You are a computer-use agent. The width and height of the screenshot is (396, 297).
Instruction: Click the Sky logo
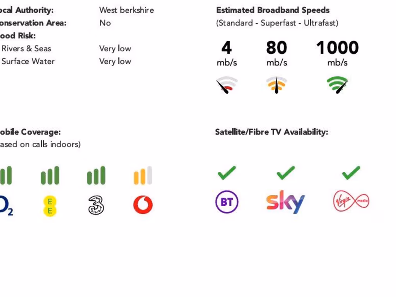pos(285,202)
